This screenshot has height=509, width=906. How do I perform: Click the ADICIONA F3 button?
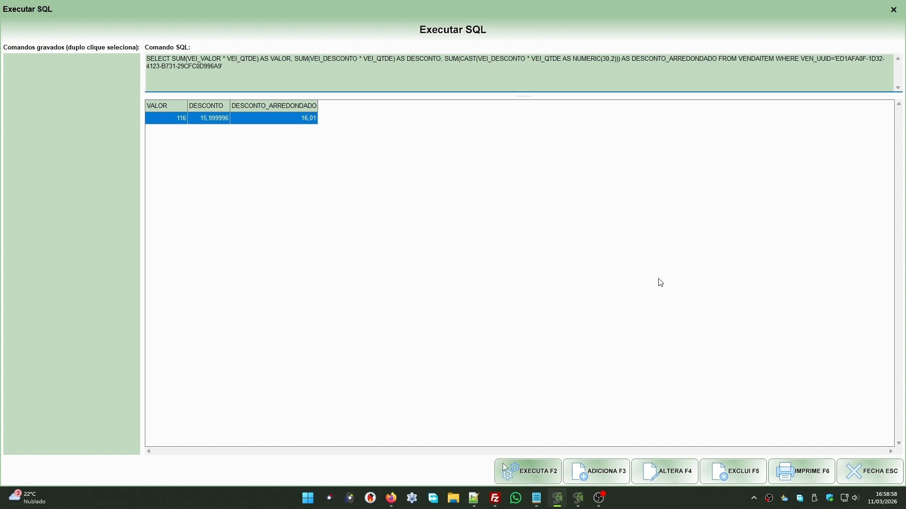[596, 471]
